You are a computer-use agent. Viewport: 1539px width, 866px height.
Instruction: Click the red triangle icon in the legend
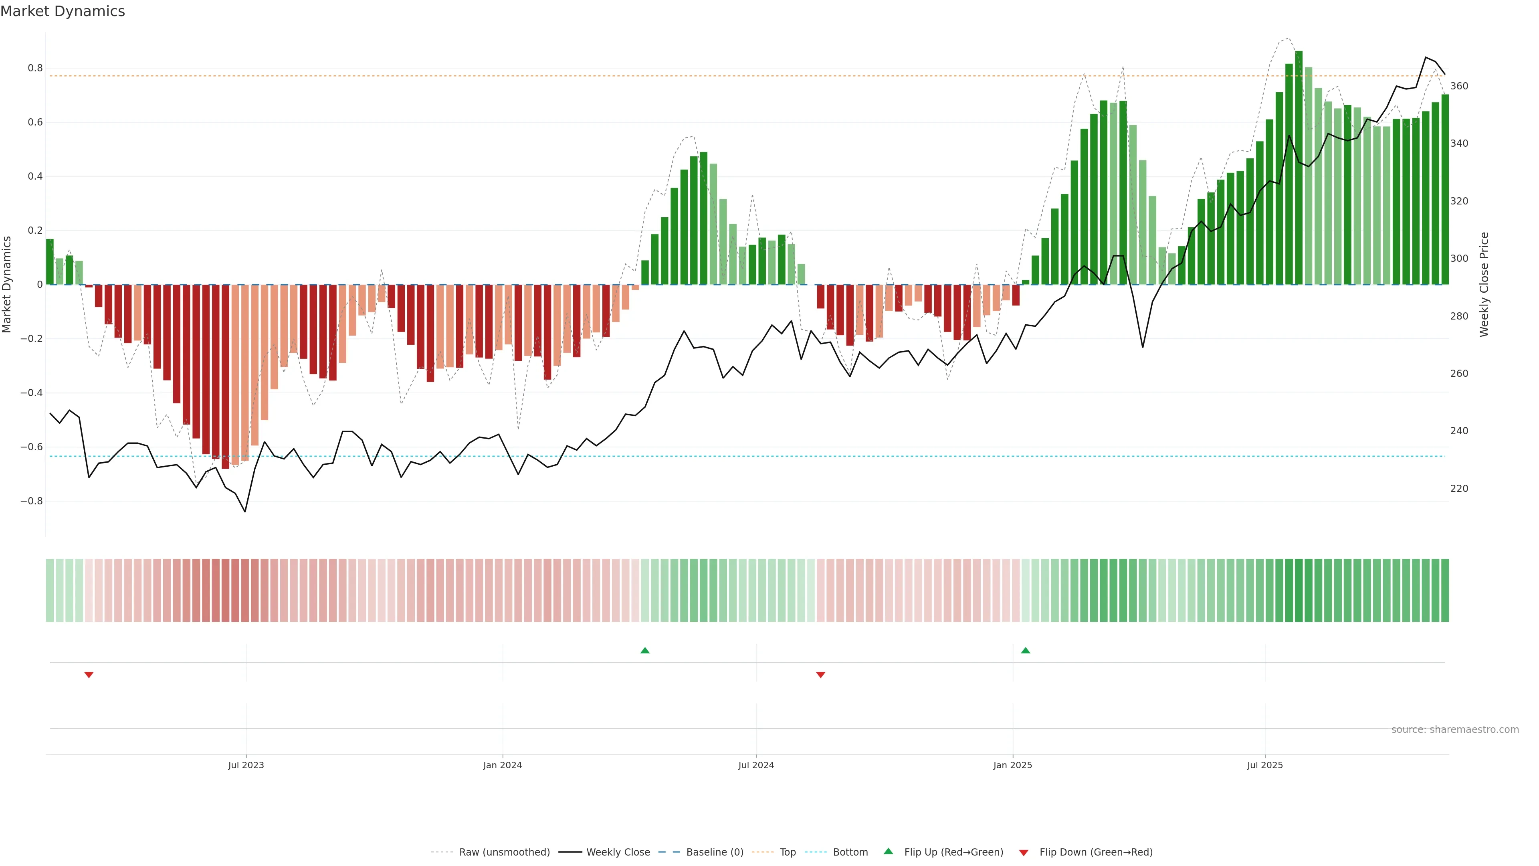tap(1024, 853)
